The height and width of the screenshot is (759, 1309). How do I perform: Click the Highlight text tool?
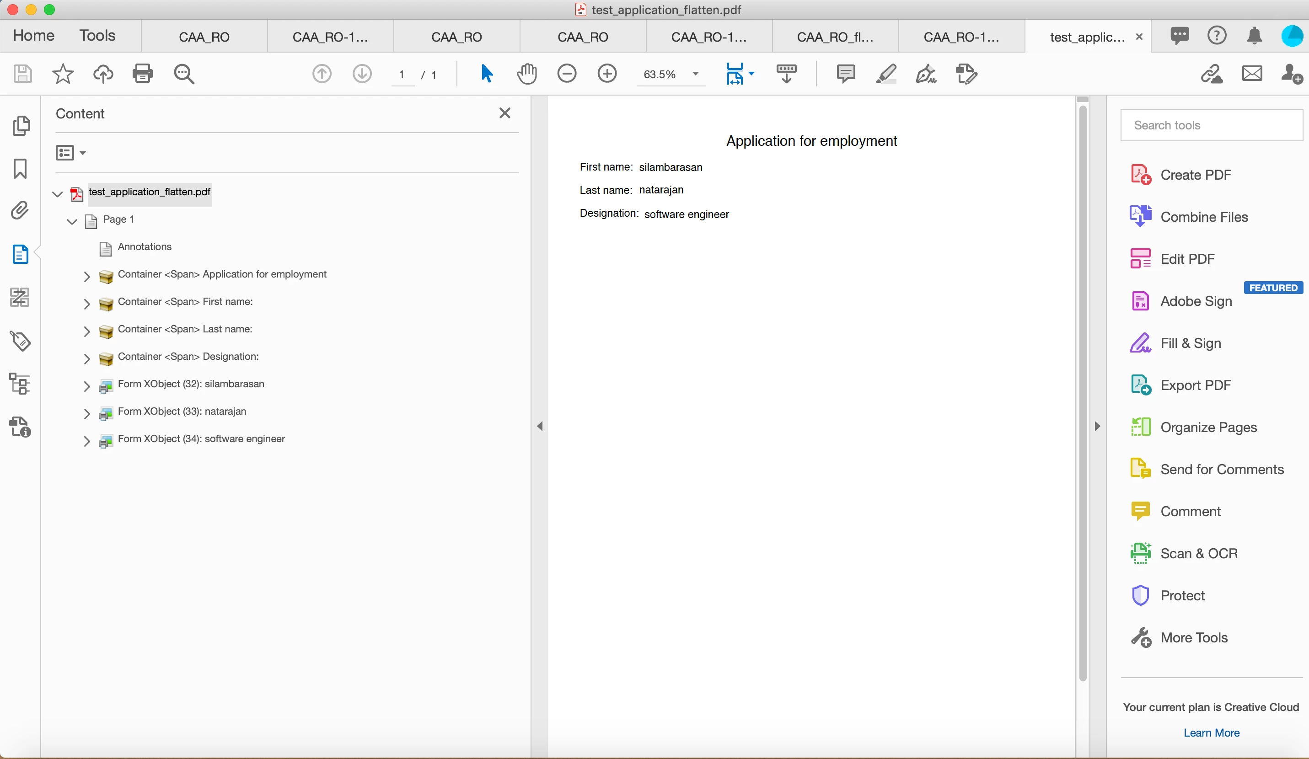885,74
